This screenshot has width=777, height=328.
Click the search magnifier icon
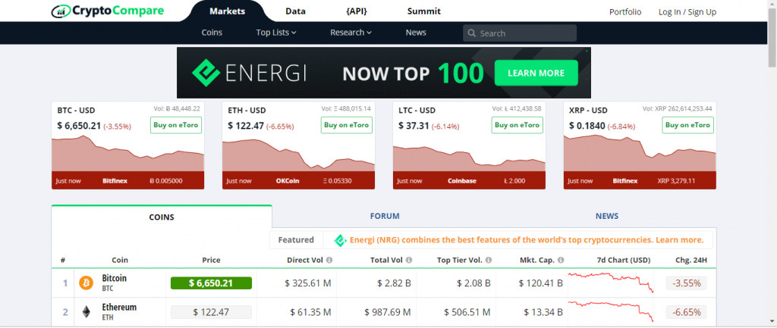[x=471, y=33]
